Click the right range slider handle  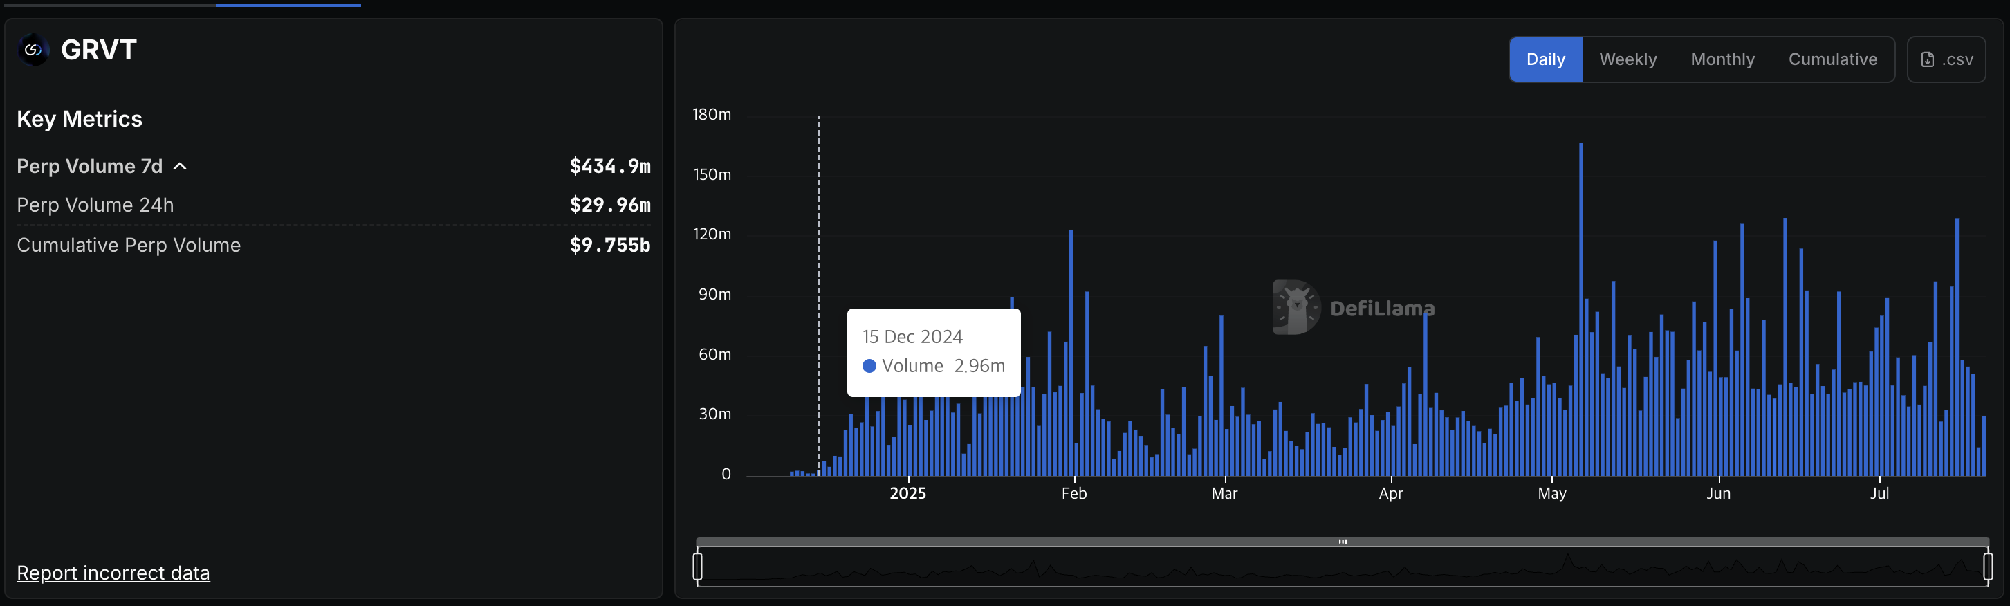coord(1987,567)
